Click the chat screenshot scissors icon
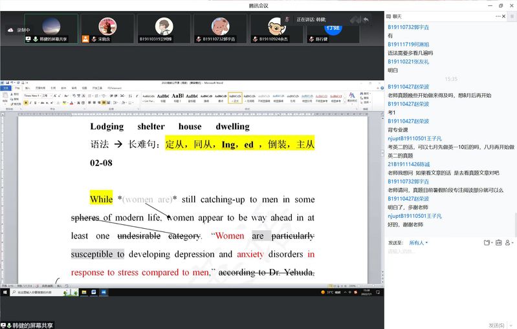The height and width of the screenshot is (329, 517). click(x=498, y=243)
